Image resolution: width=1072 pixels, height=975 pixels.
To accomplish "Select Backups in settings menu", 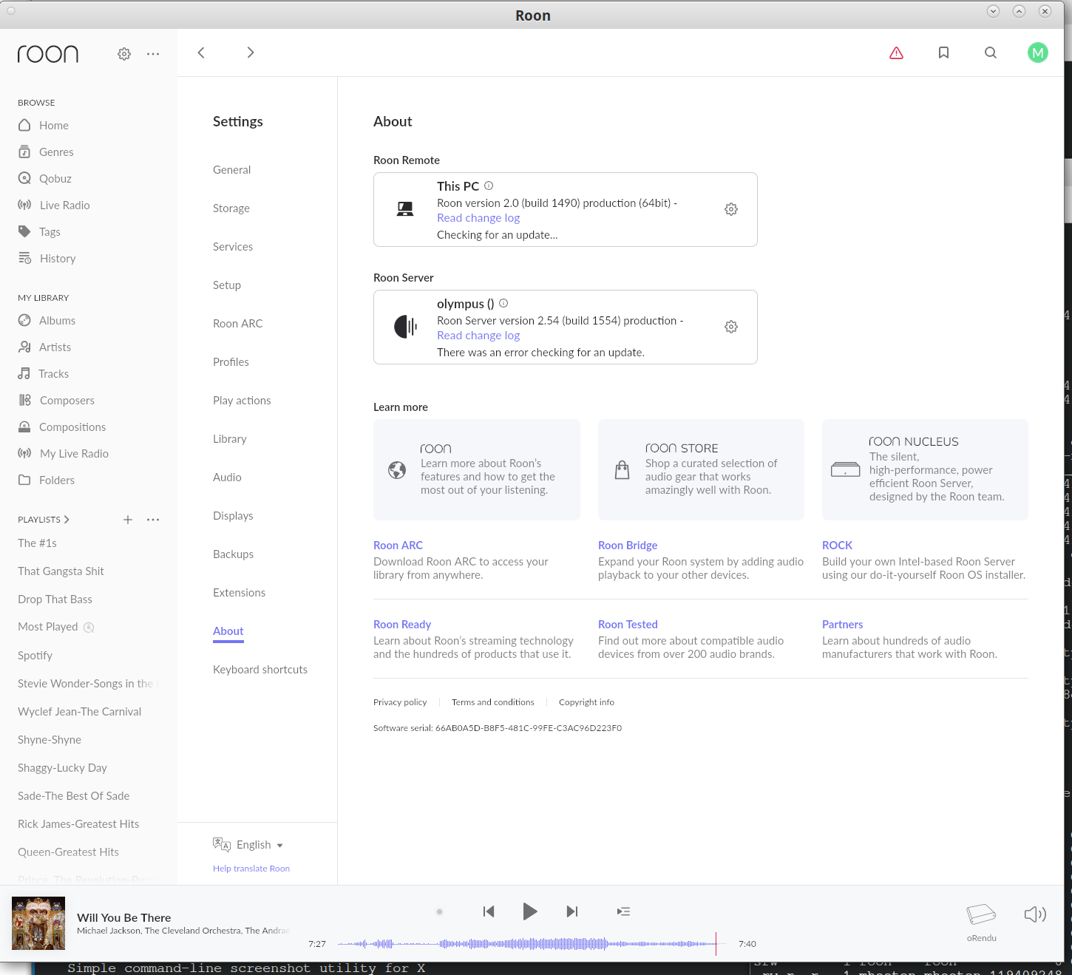I will pyautogui.click(x=233, y=554).
